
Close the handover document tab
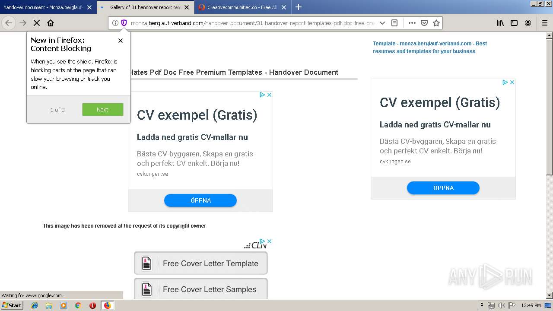tap(89, 7)
